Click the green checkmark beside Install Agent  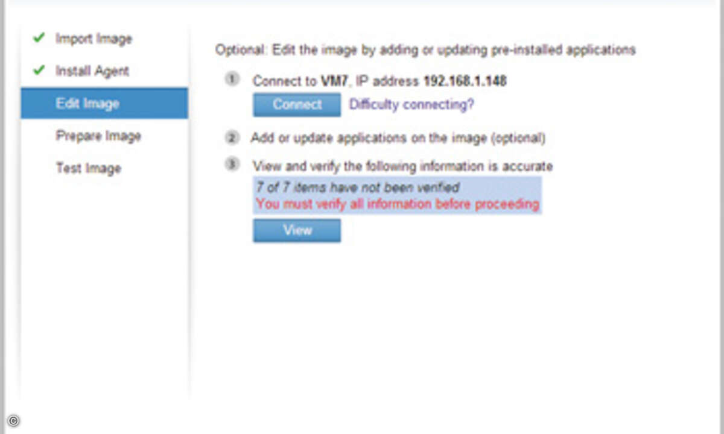(x=39, y=71)
